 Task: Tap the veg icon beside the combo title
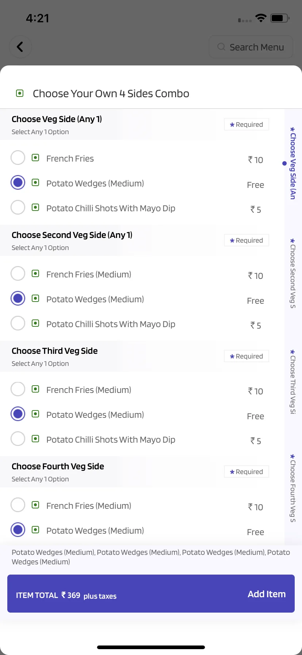(20, 93)
